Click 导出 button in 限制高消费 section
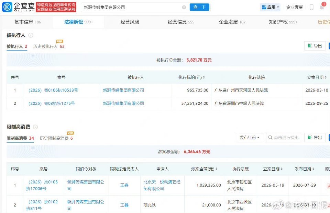 [315, 138]
